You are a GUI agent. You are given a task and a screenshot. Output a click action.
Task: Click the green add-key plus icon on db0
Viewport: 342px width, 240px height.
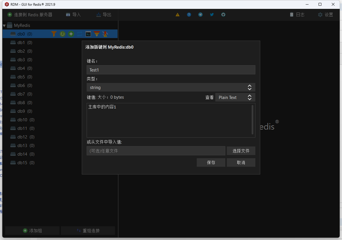pyautogui.click(x=71, y=34)
